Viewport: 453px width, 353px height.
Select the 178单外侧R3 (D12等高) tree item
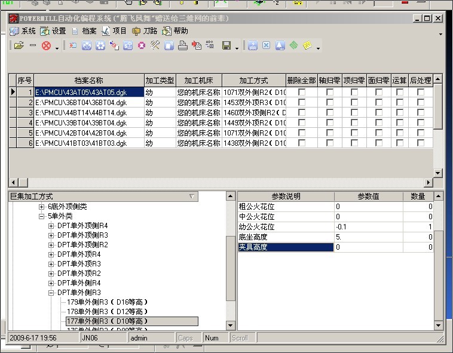(107, 312)
